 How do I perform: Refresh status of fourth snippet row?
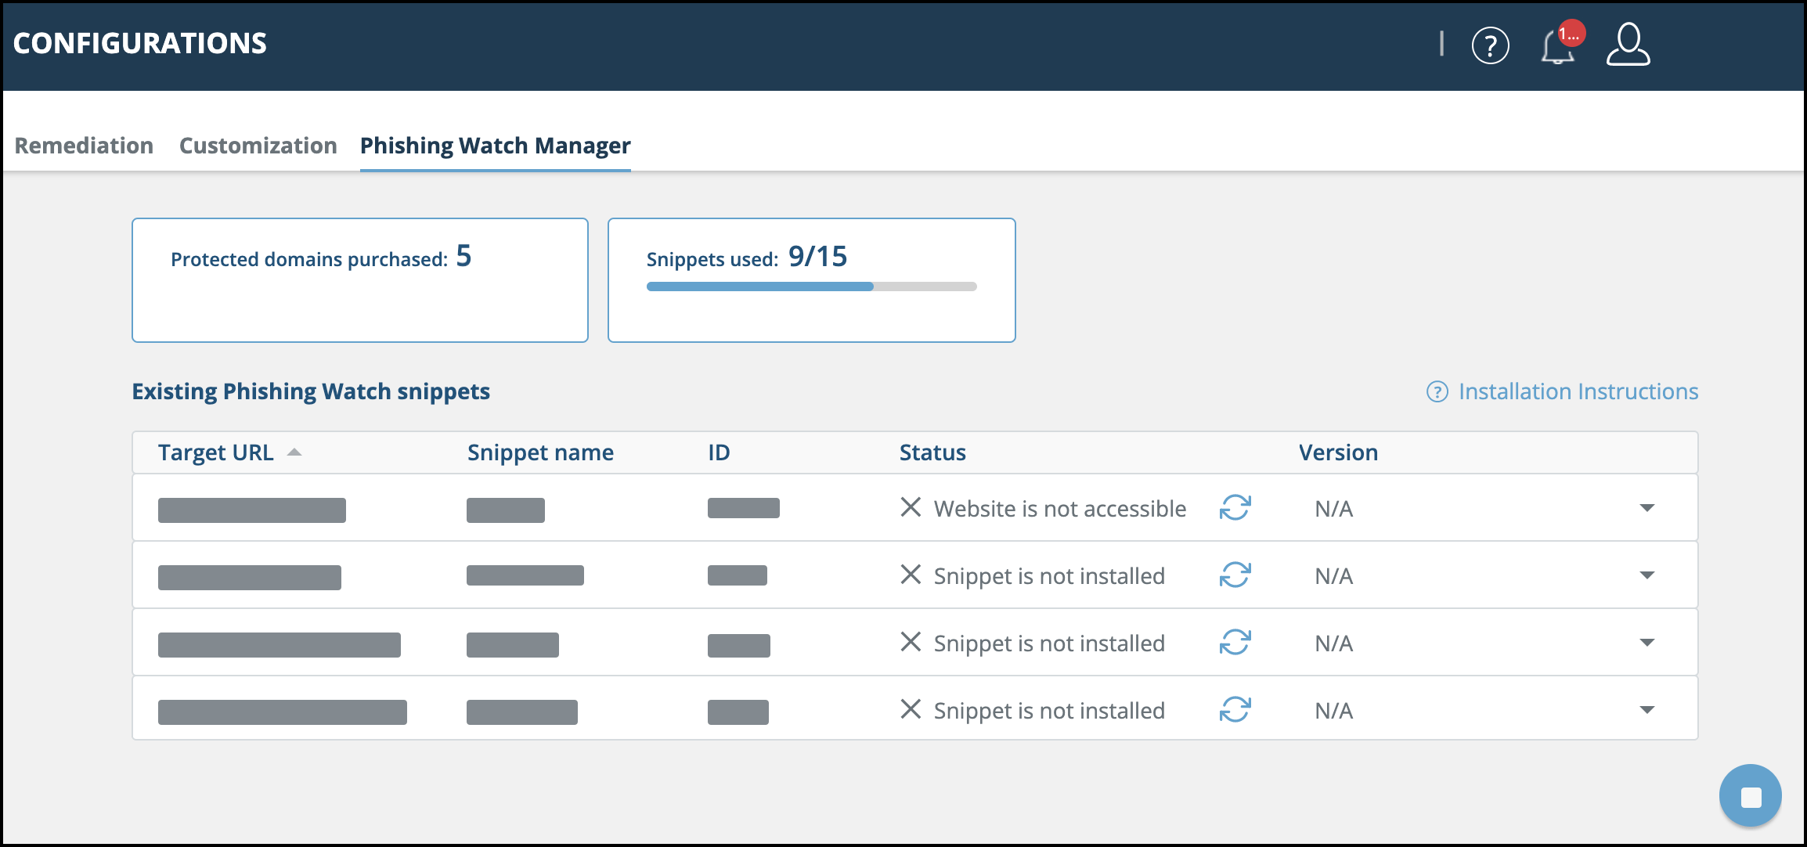point(1235,710)
